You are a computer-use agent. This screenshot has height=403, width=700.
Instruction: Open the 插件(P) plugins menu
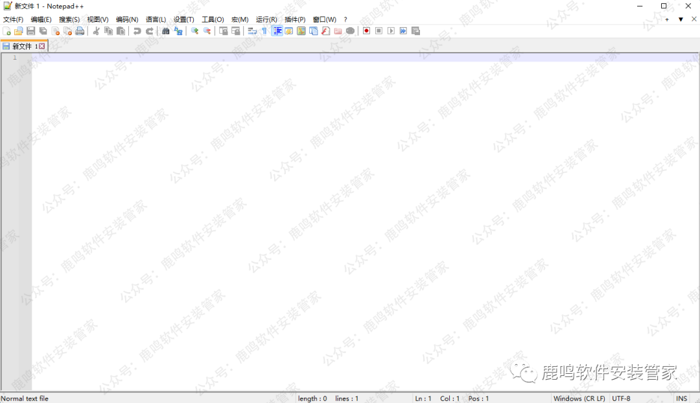295,19
